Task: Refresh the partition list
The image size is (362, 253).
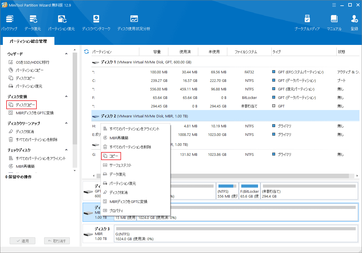Action: (87, 52)
